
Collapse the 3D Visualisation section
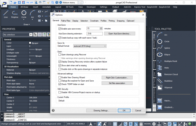tap(49, 66)
